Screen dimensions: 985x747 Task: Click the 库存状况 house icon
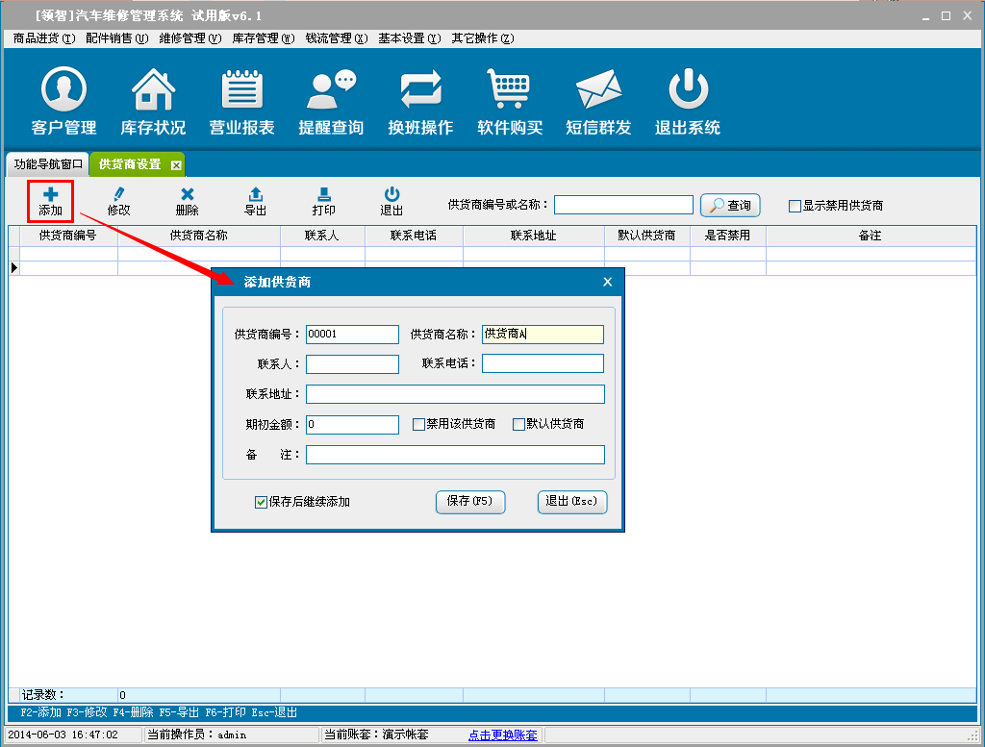[153, 91]
